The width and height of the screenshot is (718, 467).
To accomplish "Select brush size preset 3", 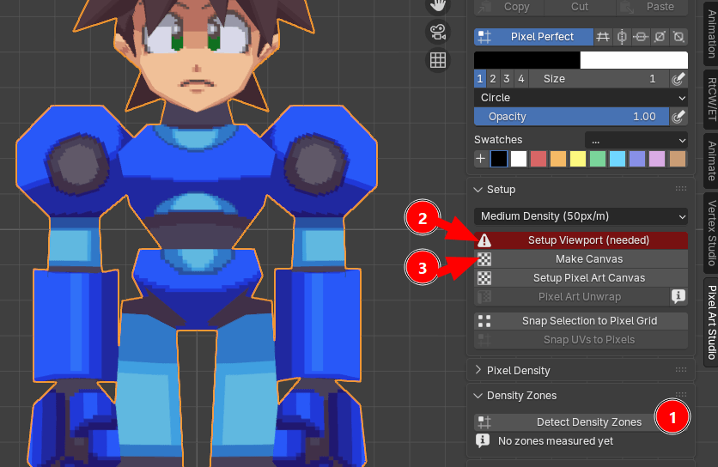I will (x=507, y=79).
